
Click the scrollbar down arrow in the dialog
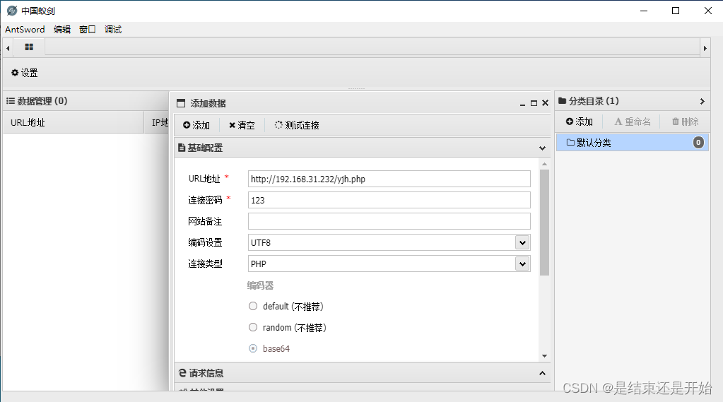(x=545, y=356)
